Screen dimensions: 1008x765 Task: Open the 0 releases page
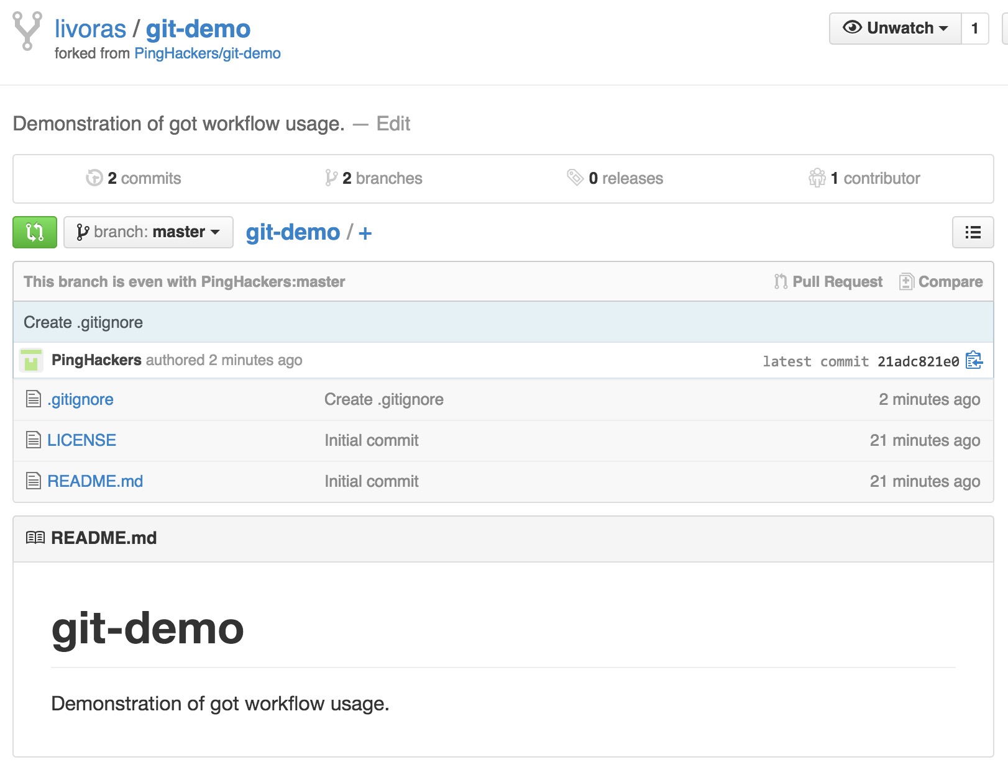[615, 178]
